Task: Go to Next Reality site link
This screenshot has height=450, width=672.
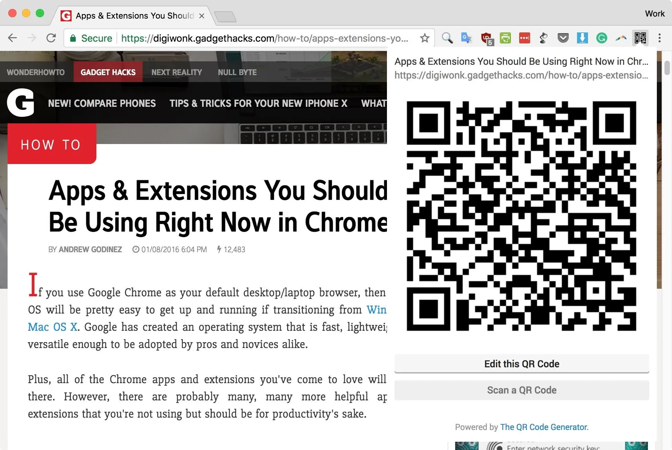Action: (177, 72)
